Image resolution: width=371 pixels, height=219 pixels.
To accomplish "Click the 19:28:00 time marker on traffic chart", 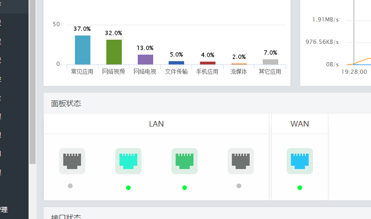I will (354, 71).
